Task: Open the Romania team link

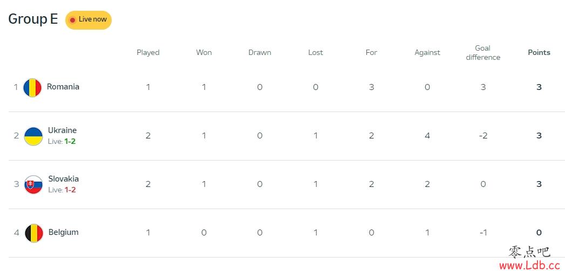Action: click(63, 87)
